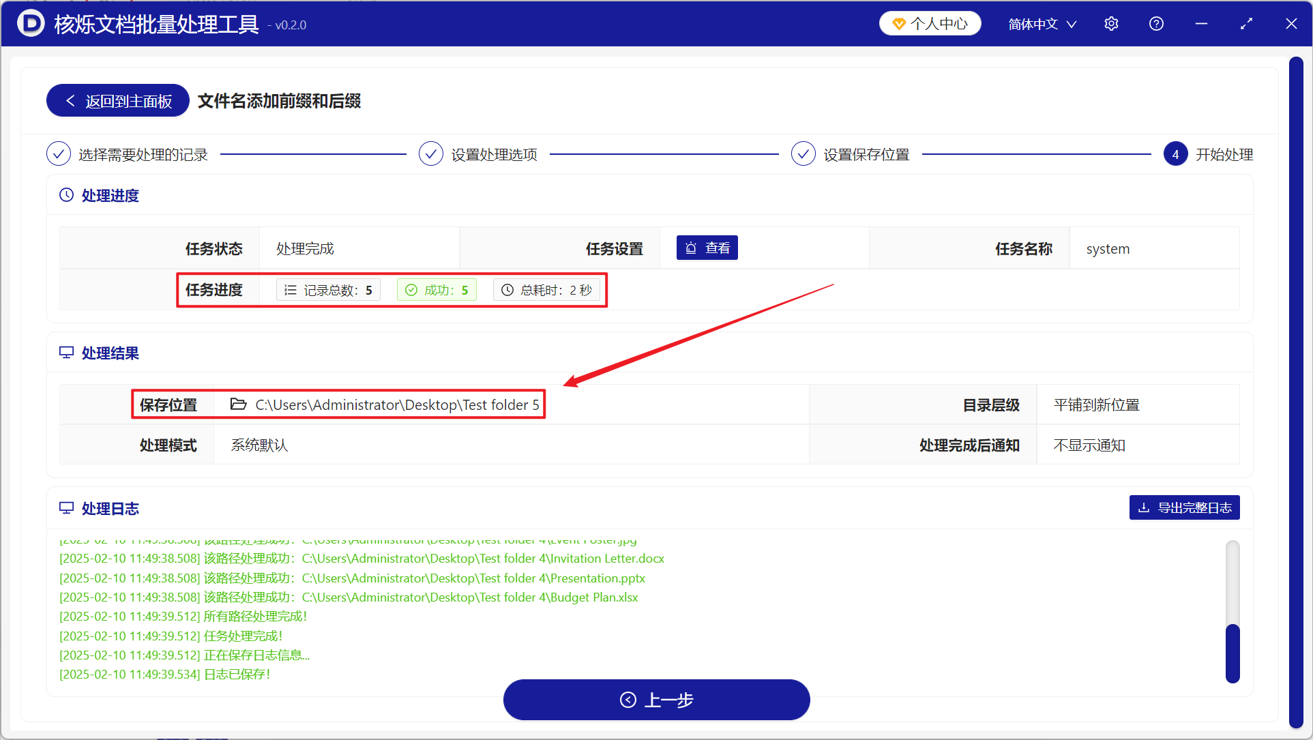
Task: Select step label 选择需要处理的记录
Action: [x=143, y=155]
